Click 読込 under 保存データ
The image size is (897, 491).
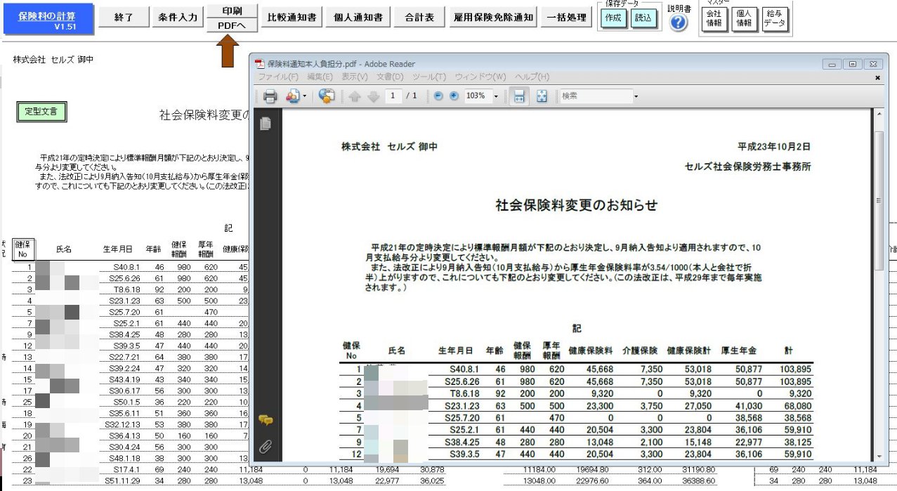(643, 19)
